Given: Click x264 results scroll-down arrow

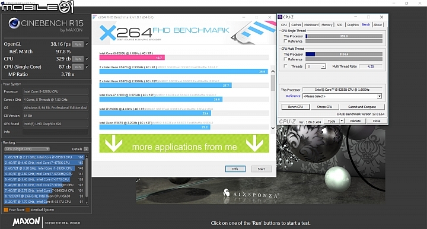Looking at the screenshot, I should [273, 128].
